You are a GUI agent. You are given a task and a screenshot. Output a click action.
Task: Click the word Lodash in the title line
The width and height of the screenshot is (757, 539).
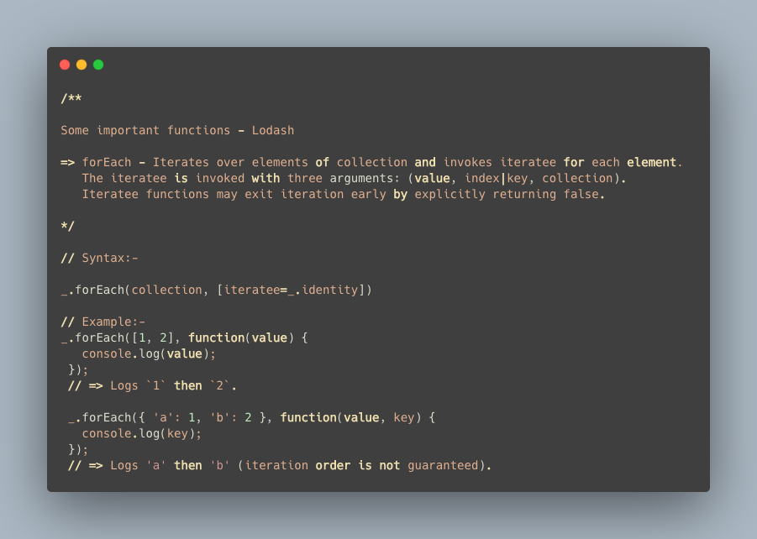coord(273,130)
